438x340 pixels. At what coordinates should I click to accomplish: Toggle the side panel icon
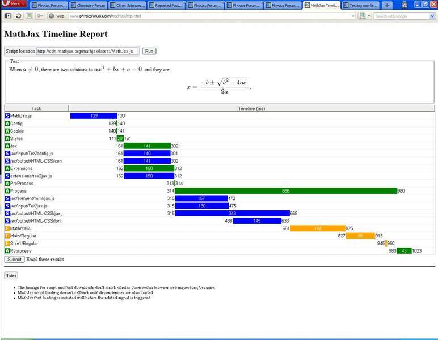(x=8, y=16)
